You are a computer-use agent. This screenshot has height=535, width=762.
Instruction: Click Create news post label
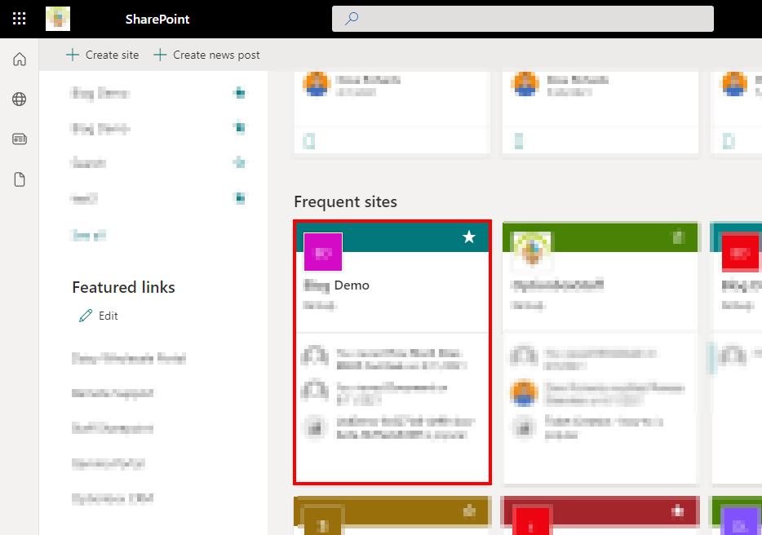[x=216, y=55]
